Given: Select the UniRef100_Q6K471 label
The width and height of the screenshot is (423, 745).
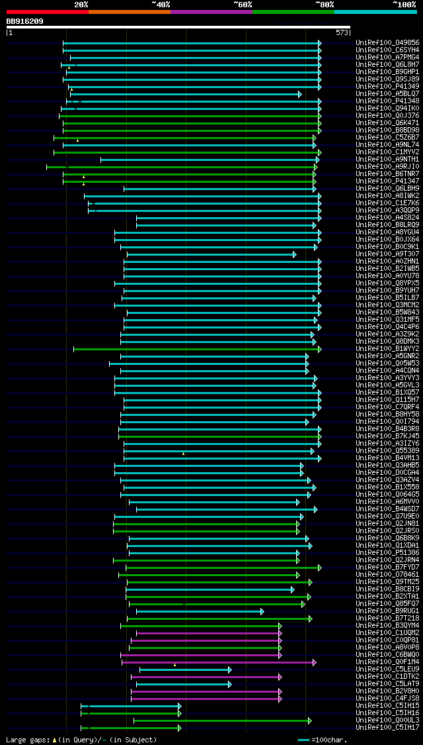Looking at the screenshot, I should [387, 123].
